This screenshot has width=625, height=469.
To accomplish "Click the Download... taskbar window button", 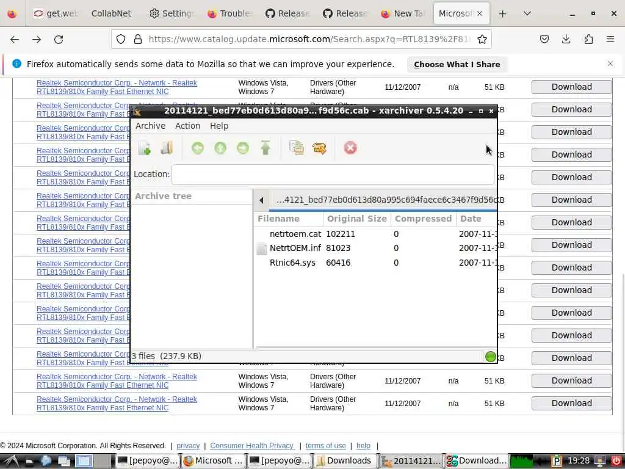I will [477, 461].
